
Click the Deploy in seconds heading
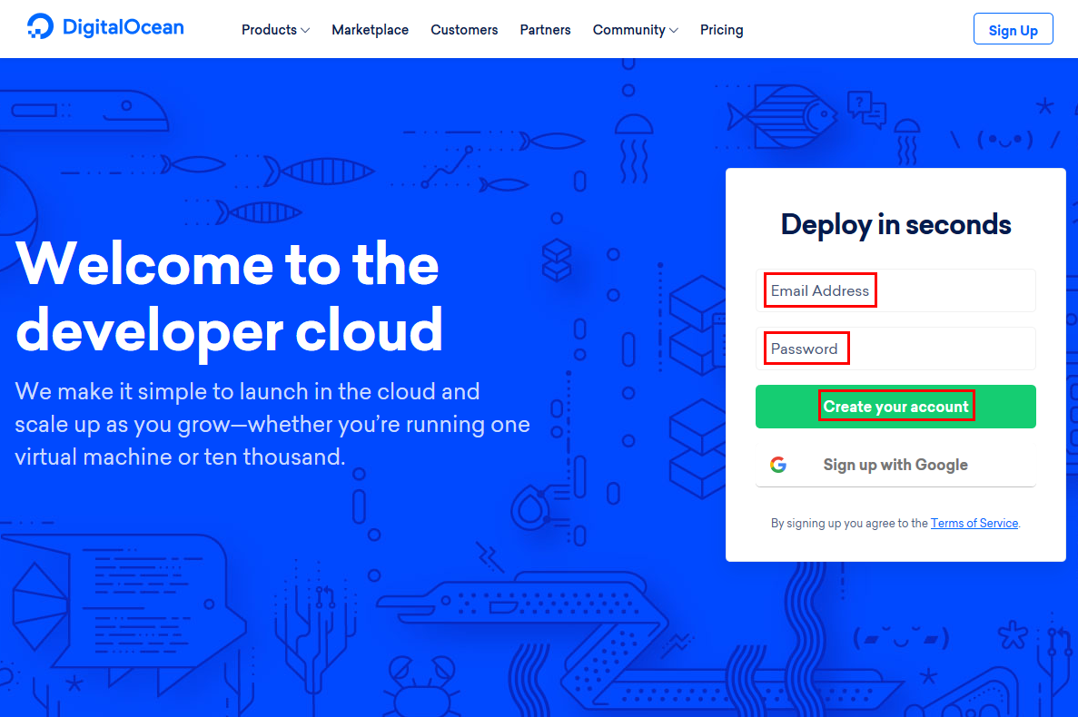[x=895, y=224]
